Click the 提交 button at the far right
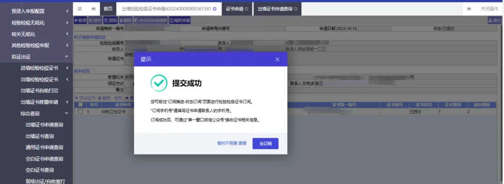Screen dimensions: 504x184 pos(495,20)
